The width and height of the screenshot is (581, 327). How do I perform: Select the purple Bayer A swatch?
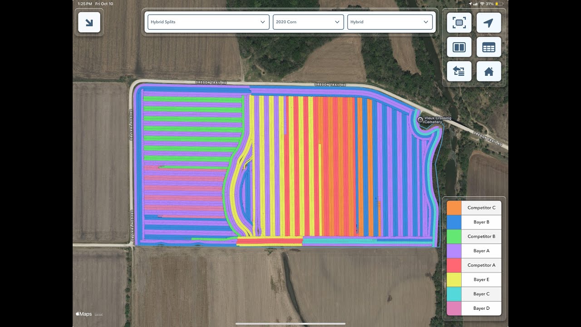click(x=454, y=251)
